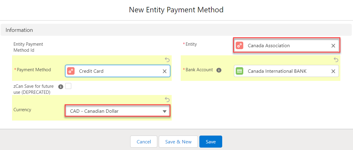
Task: Click the Information section header
Action: [19, 30]
